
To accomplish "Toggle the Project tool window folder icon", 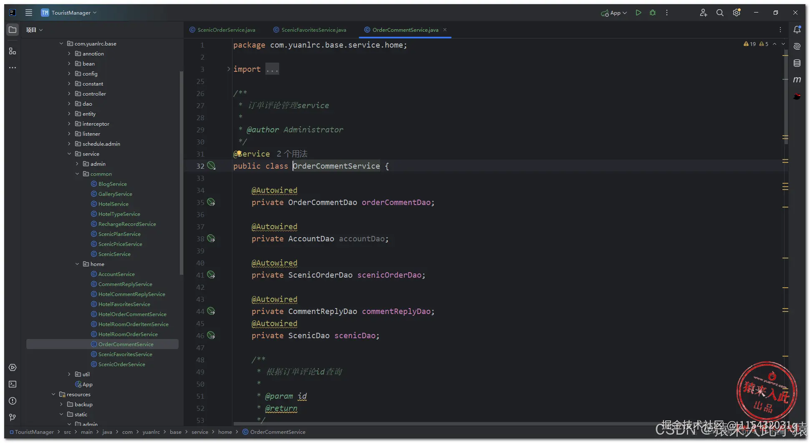I will pyautogui.click(x=13, y=30).
